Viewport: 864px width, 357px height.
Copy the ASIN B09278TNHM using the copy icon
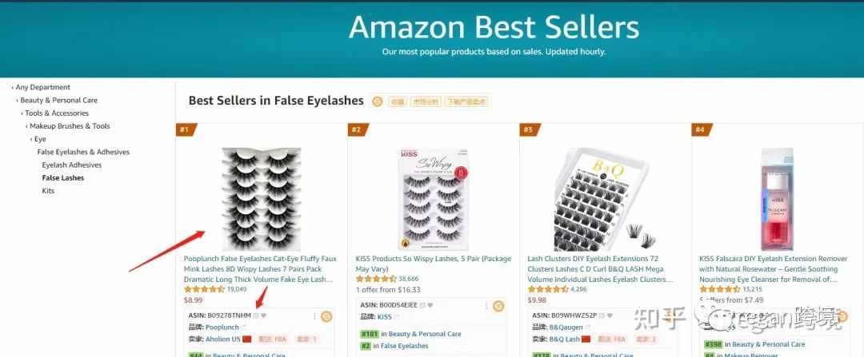click(x=256, y=315)
